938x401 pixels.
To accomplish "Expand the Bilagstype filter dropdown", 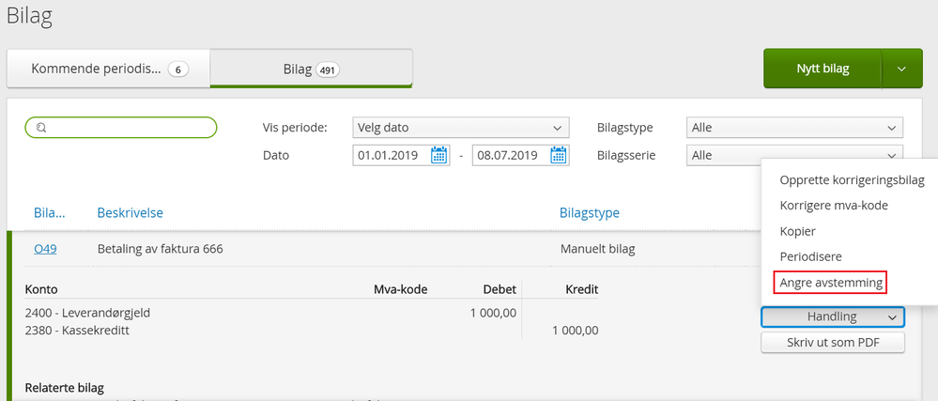I will coord(795,128).
